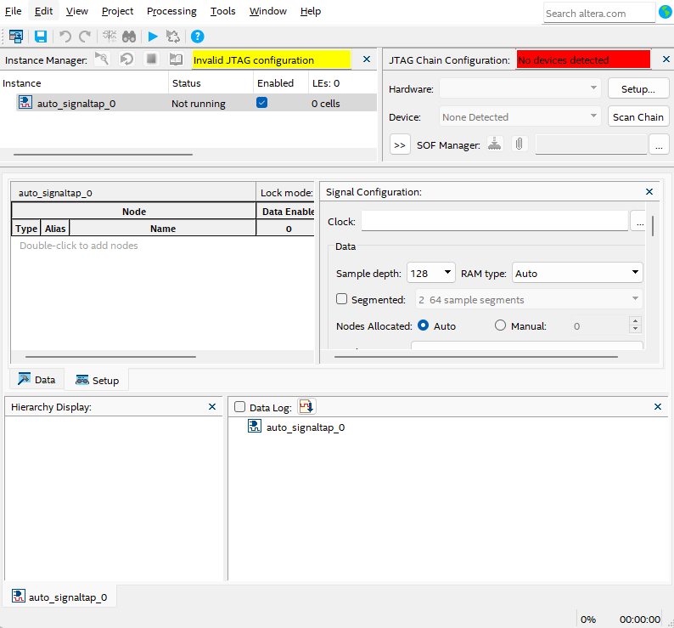Open the Device dropdown showing None Detected
The width and height of the screenshot is (674, 628).
point(520,116)
